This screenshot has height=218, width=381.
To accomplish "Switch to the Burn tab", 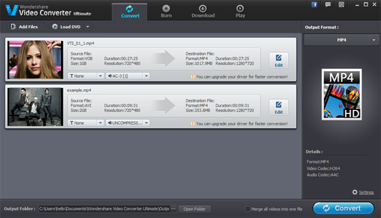I will [x=166, y=11].
